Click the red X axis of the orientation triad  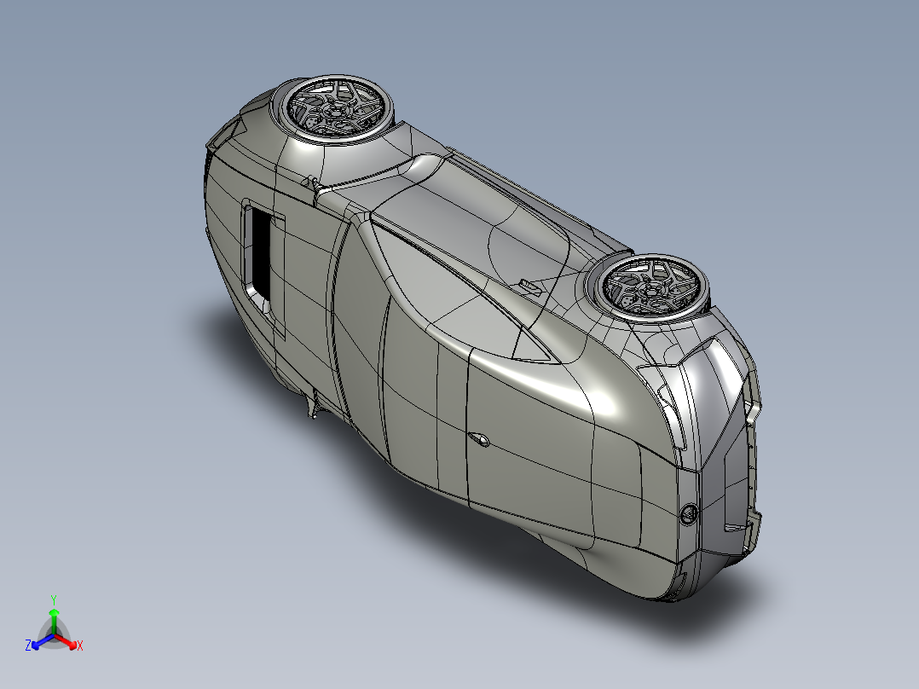click(66, 641)
